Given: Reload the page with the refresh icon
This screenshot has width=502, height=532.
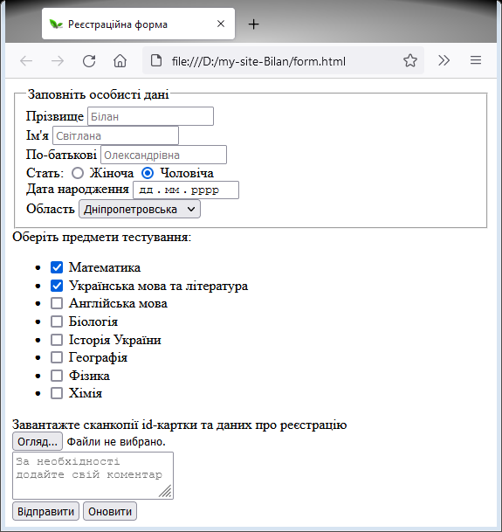Looking at the screenshot, I should [89, 61].
